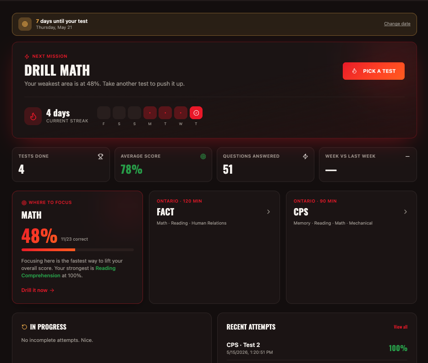Click the Drill it now link
Image resolution: width=428 pixels, height=363 pixels.
pyautogui.click(x=38, y=290)
